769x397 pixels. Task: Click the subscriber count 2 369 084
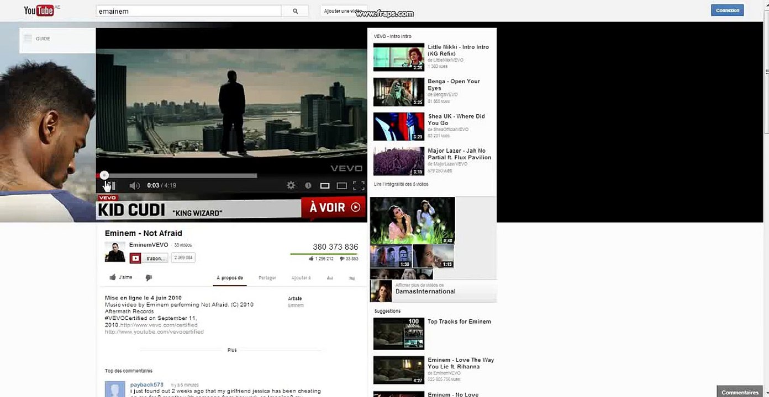(183, 258)
